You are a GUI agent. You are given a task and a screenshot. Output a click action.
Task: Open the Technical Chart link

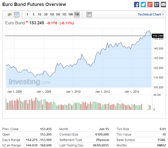point(151,14)
